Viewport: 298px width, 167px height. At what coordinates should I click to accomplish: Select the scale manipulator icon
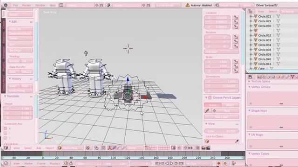123,148
